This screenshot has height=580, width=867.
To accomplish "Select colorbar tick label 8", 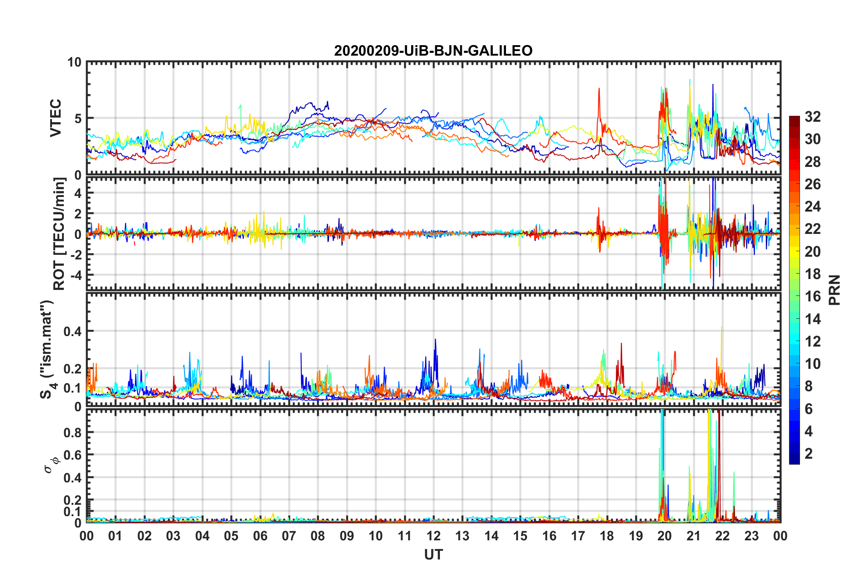I will (809, 386).
